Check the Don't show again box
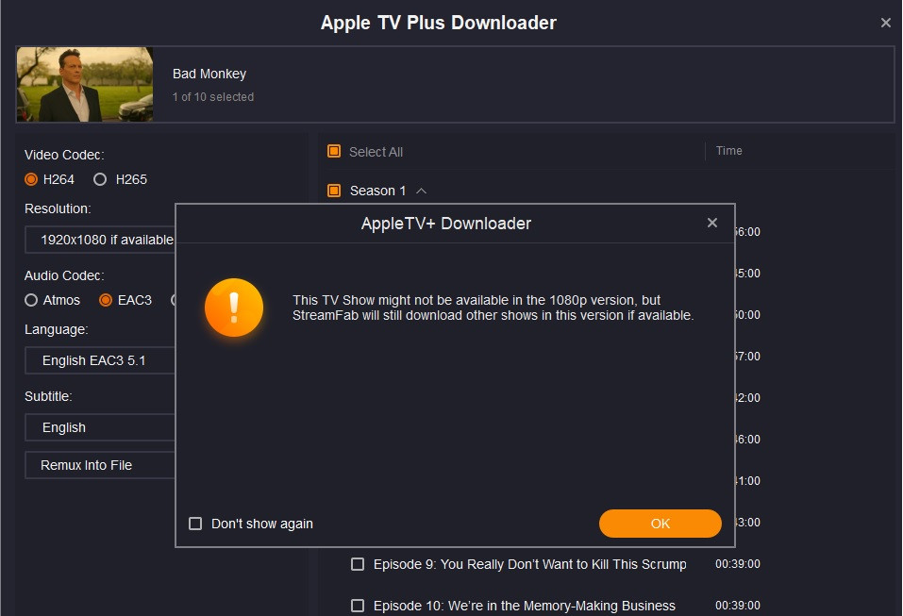The image size is (903, 616). coord(195,524)
